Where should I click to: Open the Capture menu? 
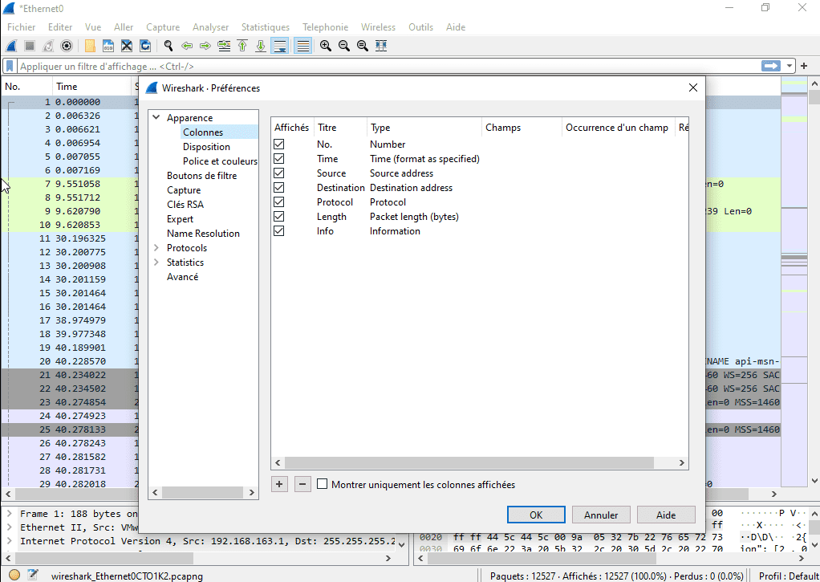click(x=163, y=27)
